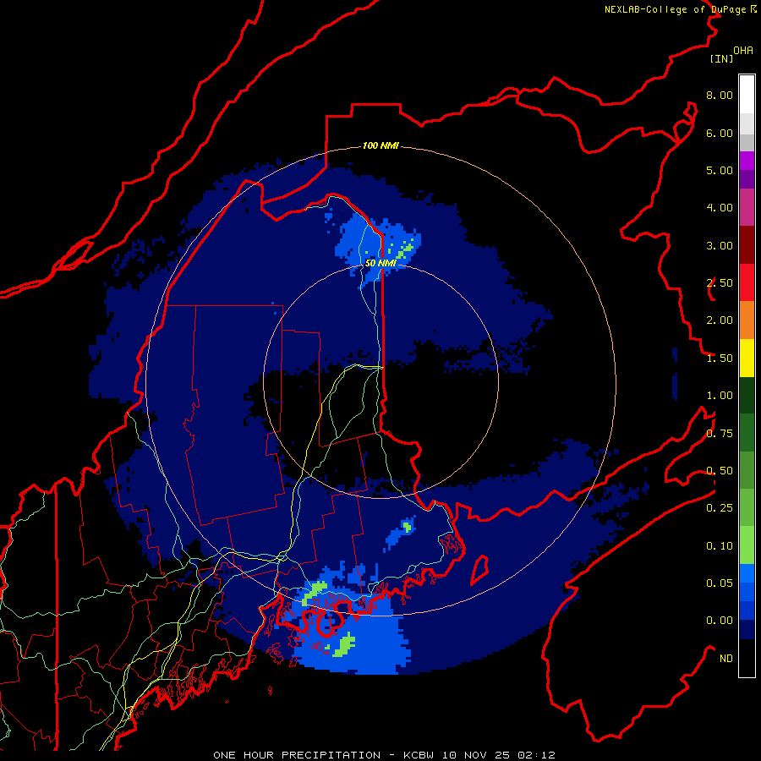
Task: Select the 5.00 legend value
Action: pyautogui.click(x=720, y=170)
